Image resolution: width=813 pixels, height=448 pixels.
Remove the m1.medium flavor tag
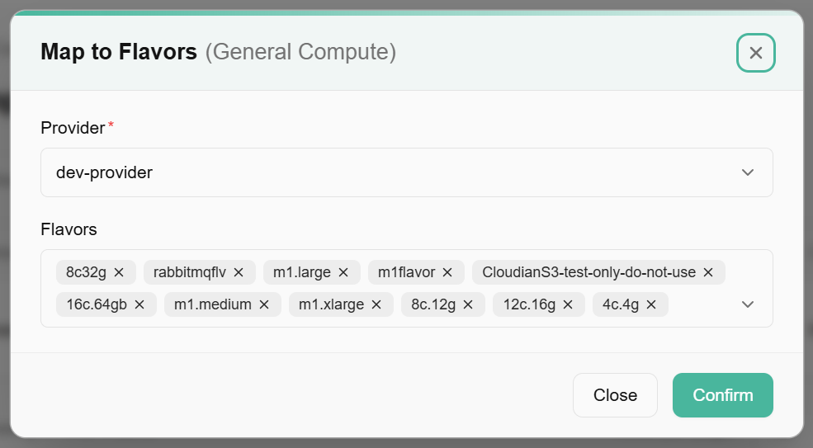(264, 304)
